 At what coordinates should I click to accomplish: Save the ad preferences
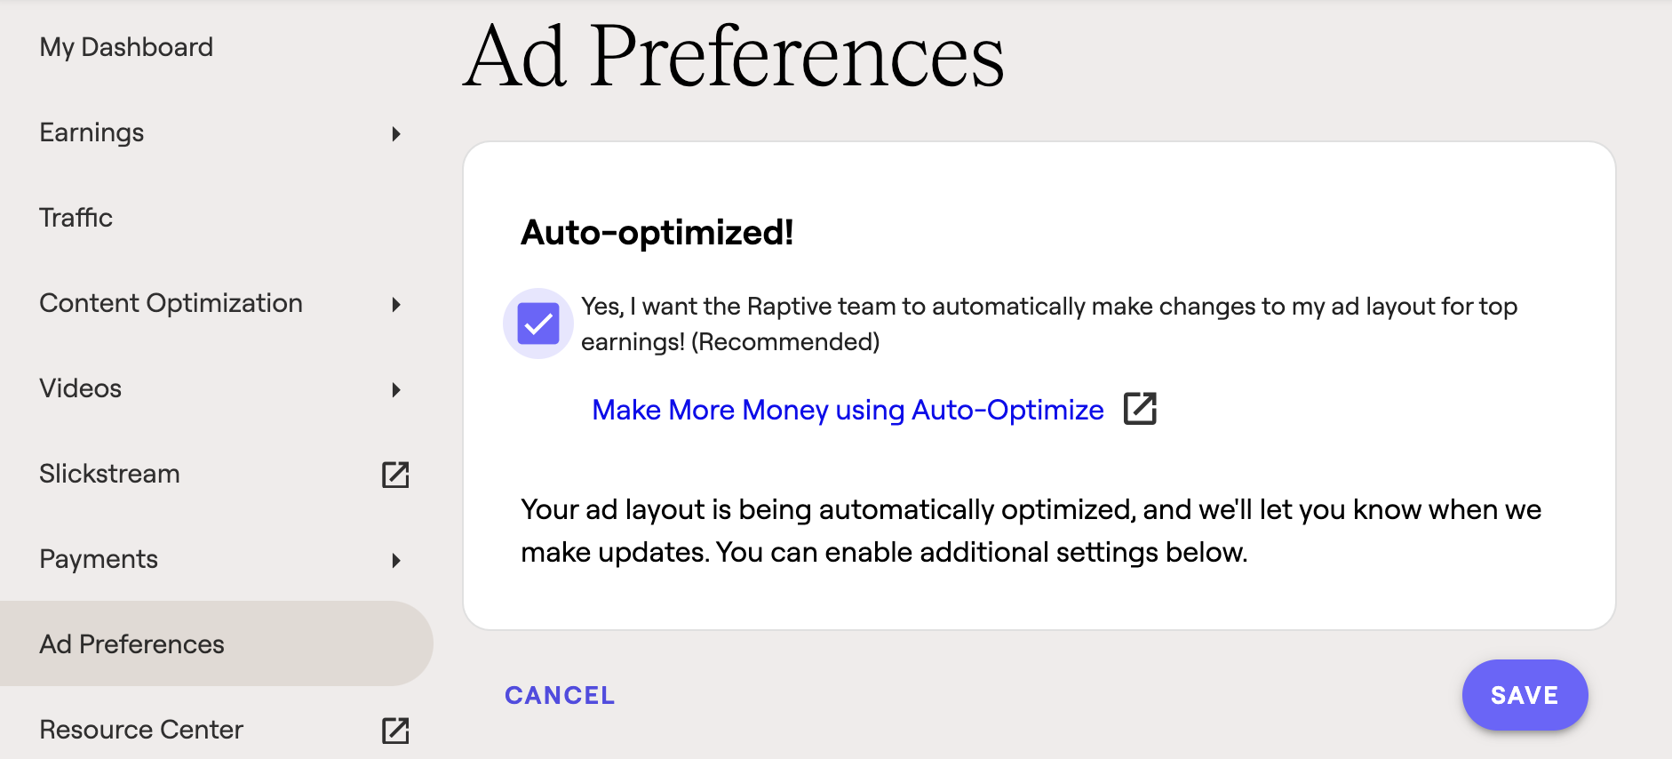(x=1525, y=695)
